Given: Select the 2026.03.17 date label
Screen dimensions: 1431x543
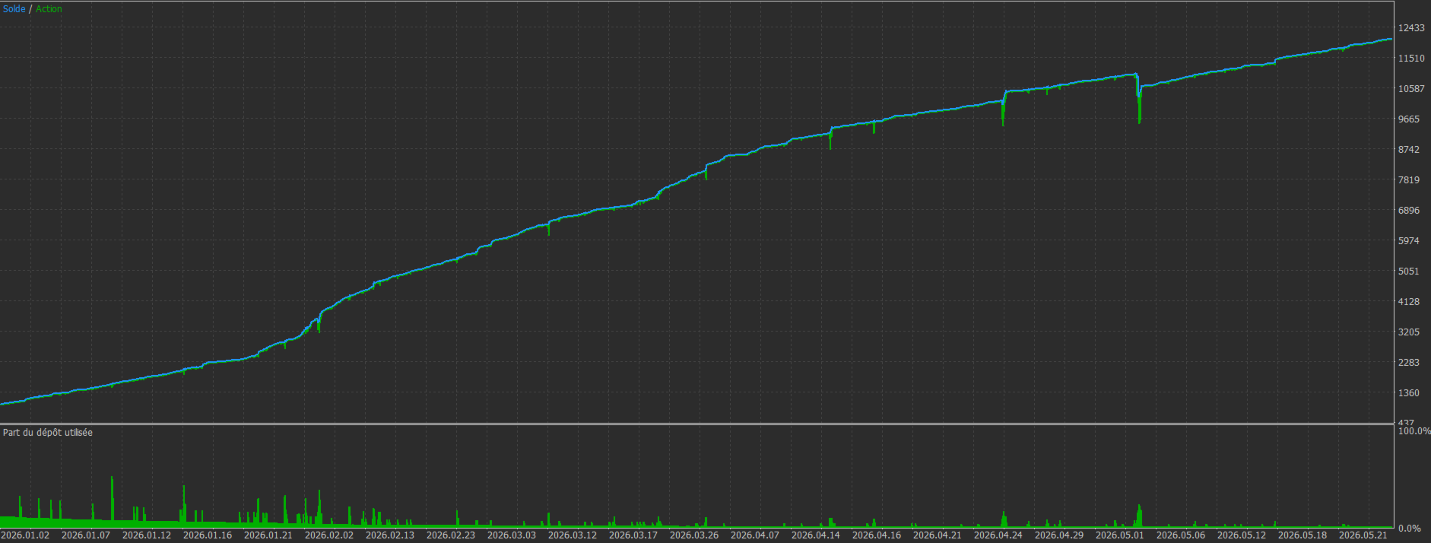Looking at the screenshot, I should click(x=633, y=535).
